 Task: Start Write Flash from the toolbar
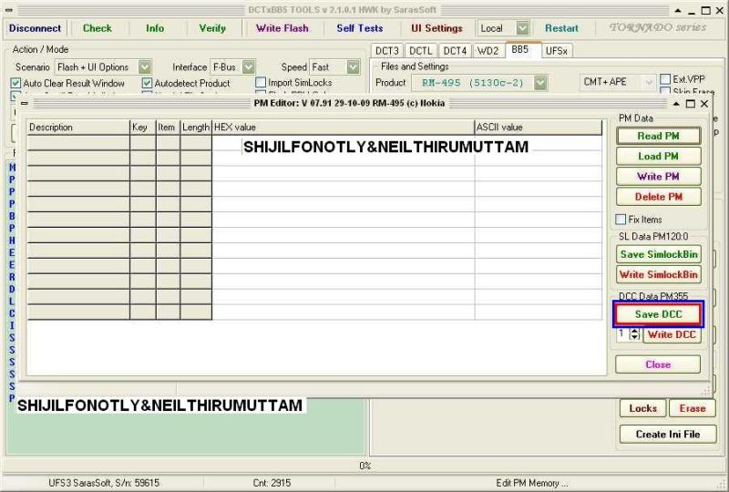[x=282, y=28]
